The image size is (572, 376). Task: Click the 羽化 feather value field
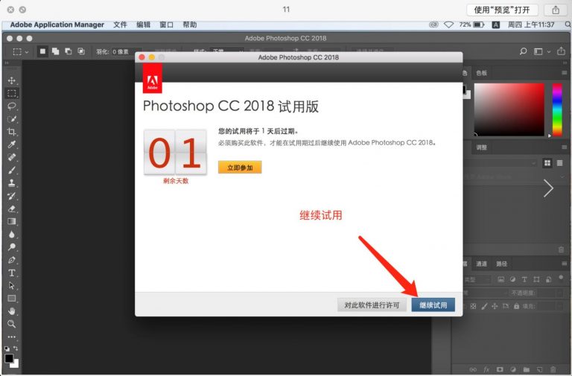(125, 52)
